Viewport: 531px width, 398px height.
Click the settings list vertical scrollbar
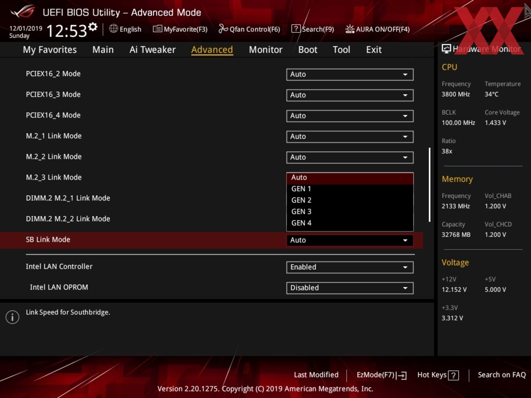(429, 185)
